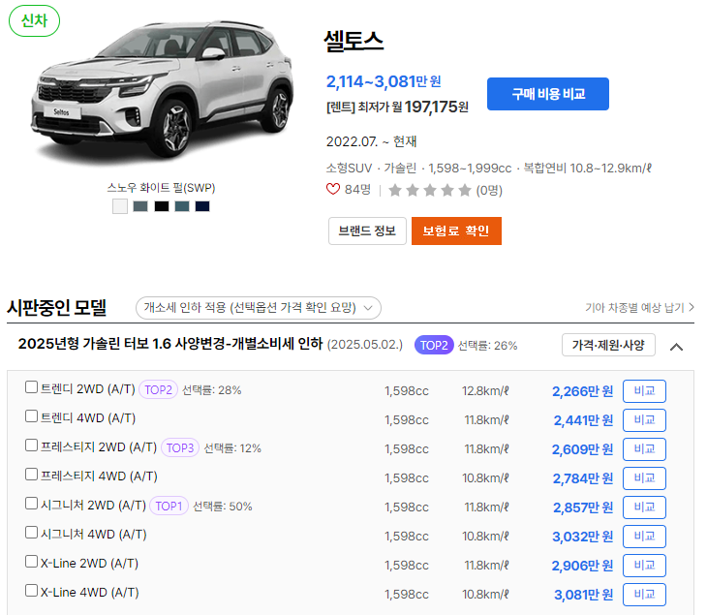Click the TOP2 badge beside 선택률 26%

(x=434, y=345)
